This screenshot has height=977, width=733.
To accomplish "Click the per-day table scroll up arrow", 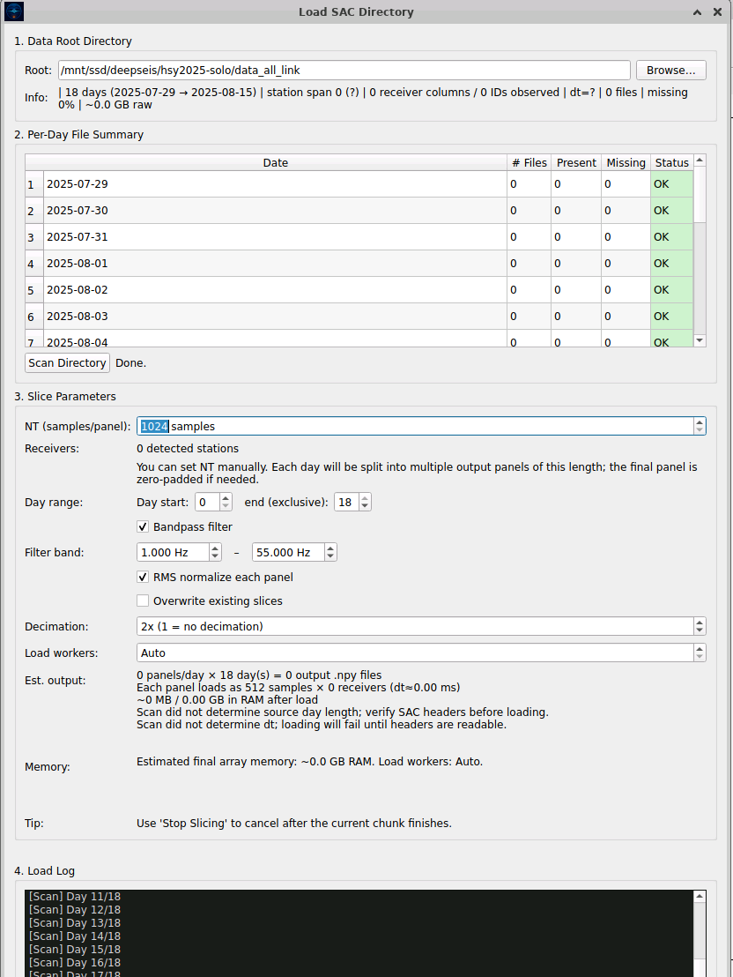I will pos(700,160).
